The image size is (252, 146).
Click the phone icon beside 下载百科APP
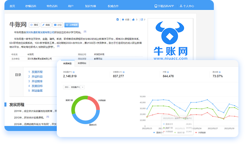click(x=156, y=6)
